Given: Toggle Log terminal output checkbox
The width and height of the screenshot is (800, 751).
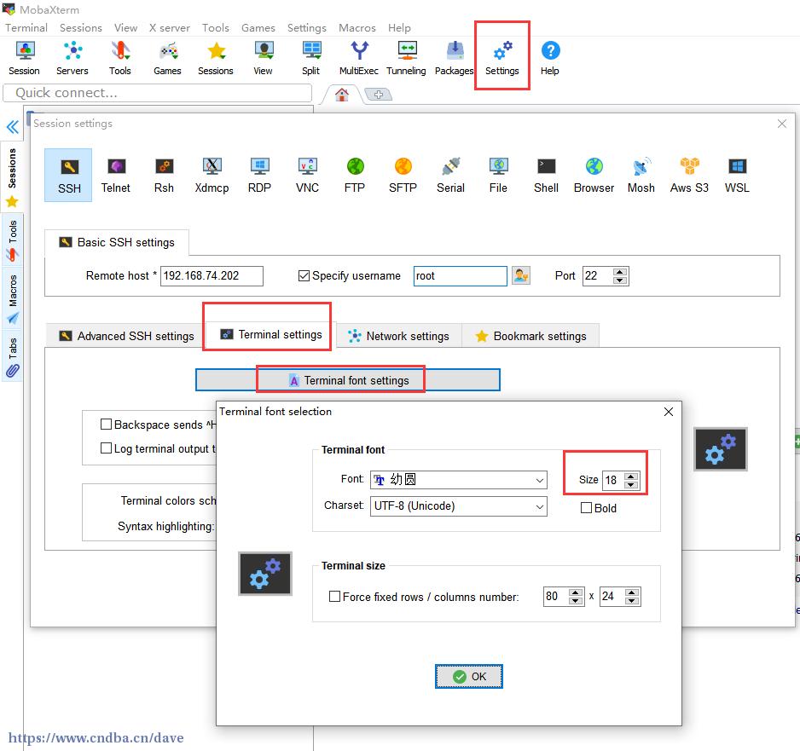Looking at the screenshot, I should click(106, 448).
